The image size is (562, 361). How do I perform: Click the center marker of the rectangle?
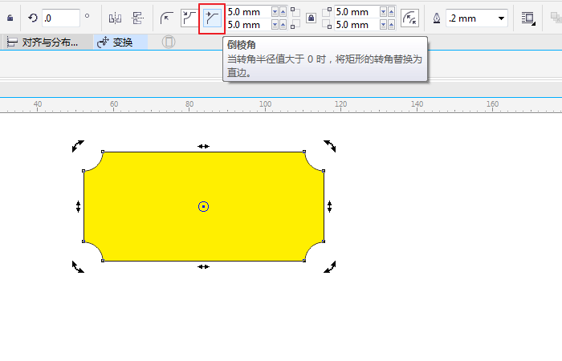204,206
